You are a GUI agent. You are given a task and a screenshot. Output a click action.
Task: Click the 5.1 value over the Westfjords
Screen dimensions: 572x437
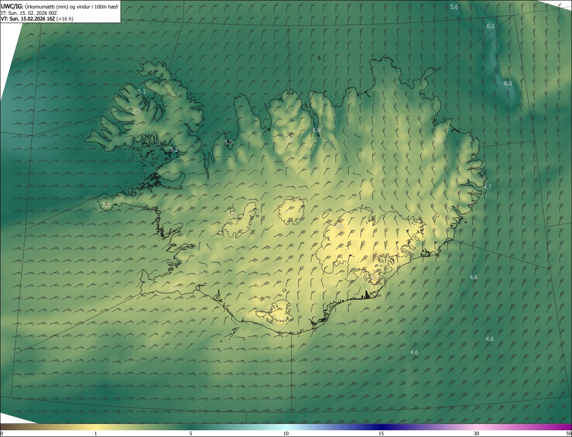coord(142,91)
